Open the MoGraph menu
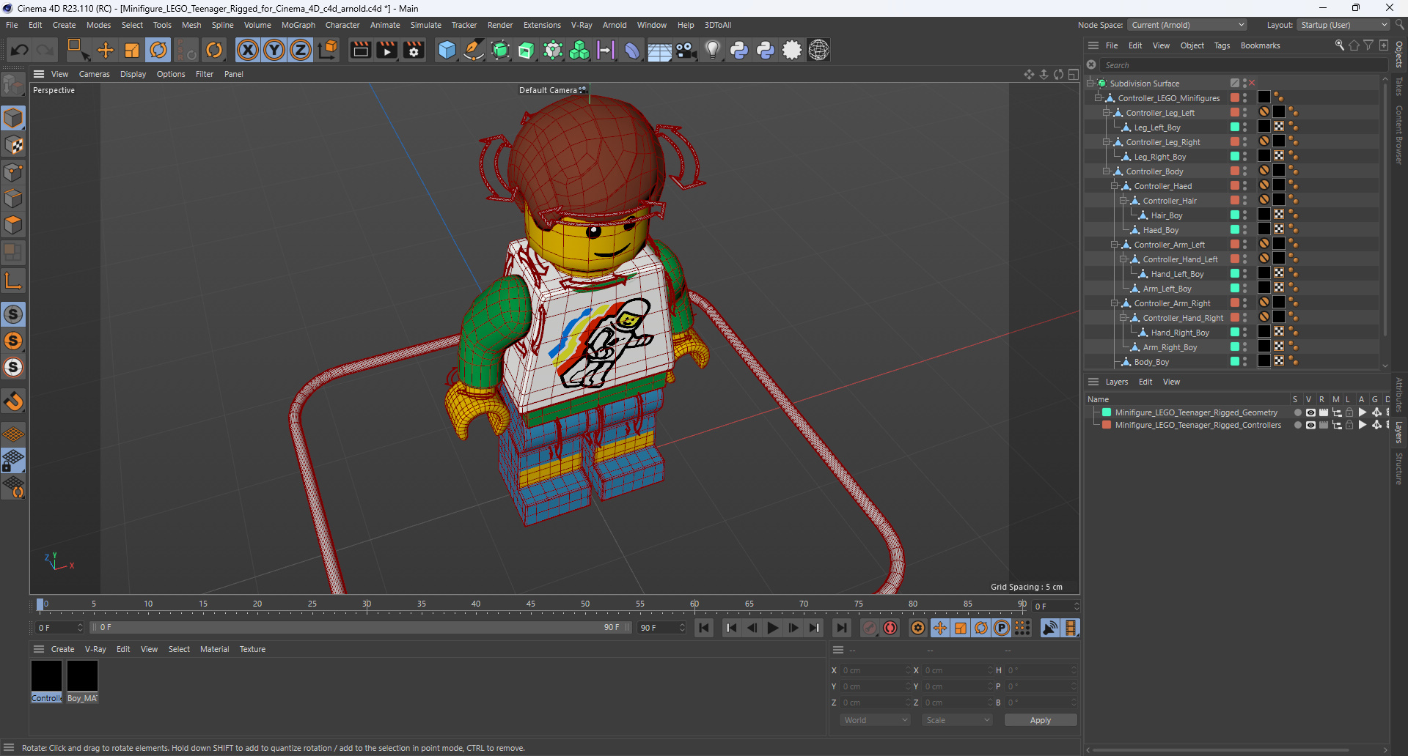Viewport: 1408px width, 756px height. 298,25
